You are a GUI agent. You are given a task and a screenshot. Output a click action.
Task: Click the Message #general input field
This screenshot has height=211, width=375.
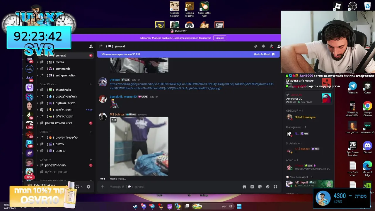(x=174, y=187)
